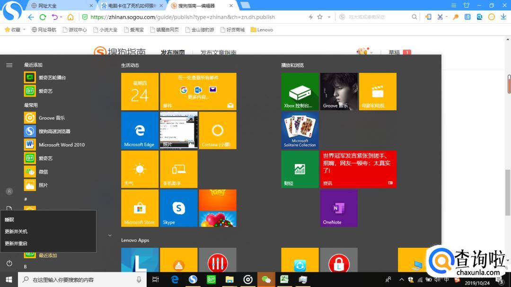Collapse the app list group chevron
This screenshot has height=287, width=511.
[110, 235]
